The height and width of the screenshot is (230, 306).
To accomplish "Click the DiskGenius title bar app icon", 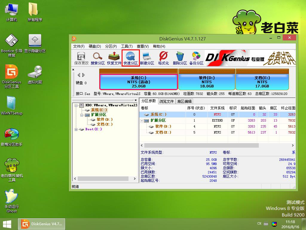I will 74,39.
